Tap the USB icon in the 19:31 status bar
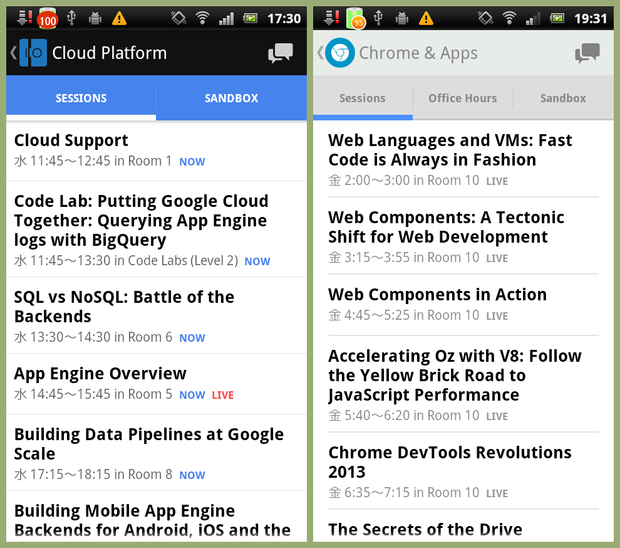 pyautogui.click(x=378, y=18)
